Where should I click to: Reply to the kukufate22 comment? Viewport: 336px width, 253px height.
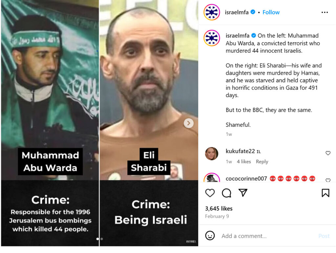[262, 161]
